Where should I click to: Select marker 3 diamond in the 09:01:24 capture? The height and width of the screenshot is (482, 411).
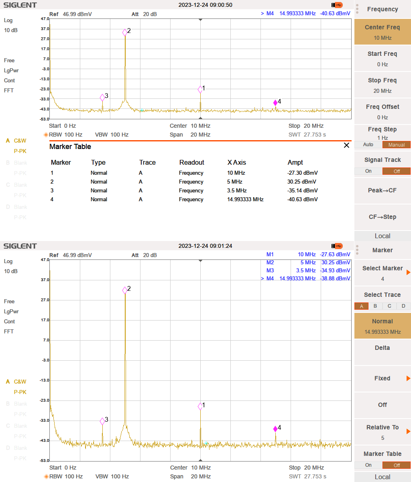pos(102,421)
